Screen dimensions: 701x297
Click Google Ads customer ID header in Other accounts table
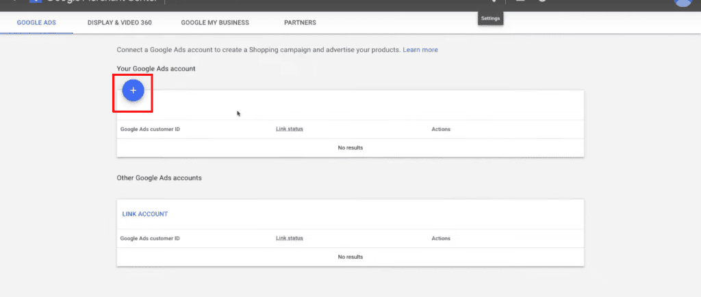coord(150,238)
